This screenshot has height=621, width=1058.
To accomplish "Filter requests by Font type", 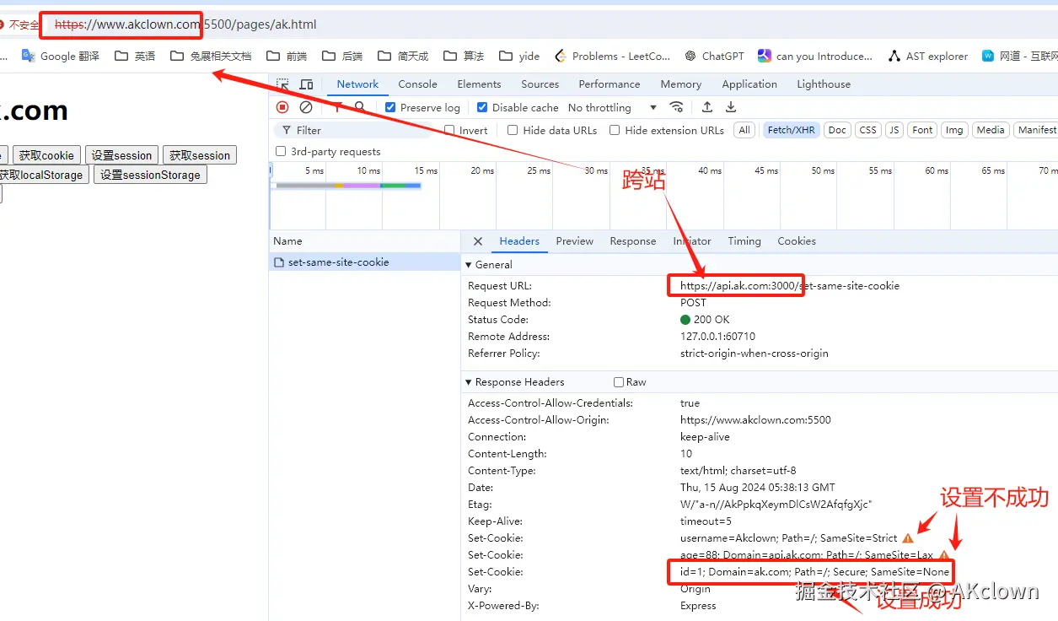I will pos(922,130).
